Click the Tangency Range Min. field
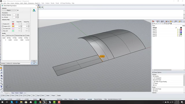 click(x=18, y=26)
